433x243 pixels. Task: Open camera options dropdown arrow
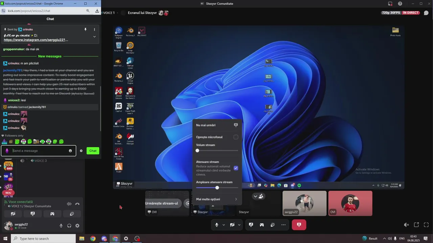(x=239, y=225)
